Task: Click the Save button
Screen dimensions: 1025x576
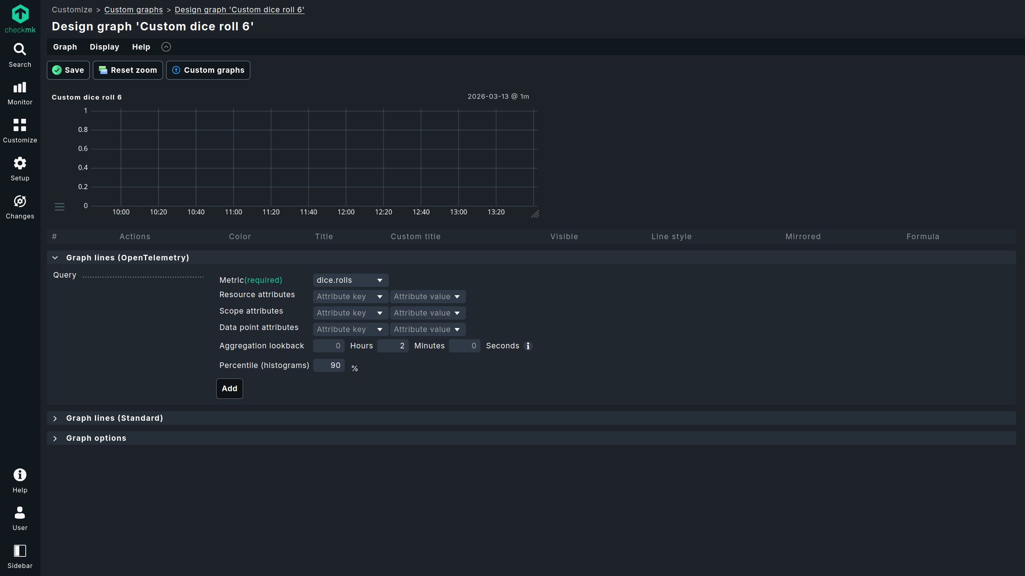Action: tap(68, 70)
